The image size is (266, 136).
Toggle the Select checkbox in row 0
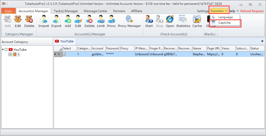point(65,54)
